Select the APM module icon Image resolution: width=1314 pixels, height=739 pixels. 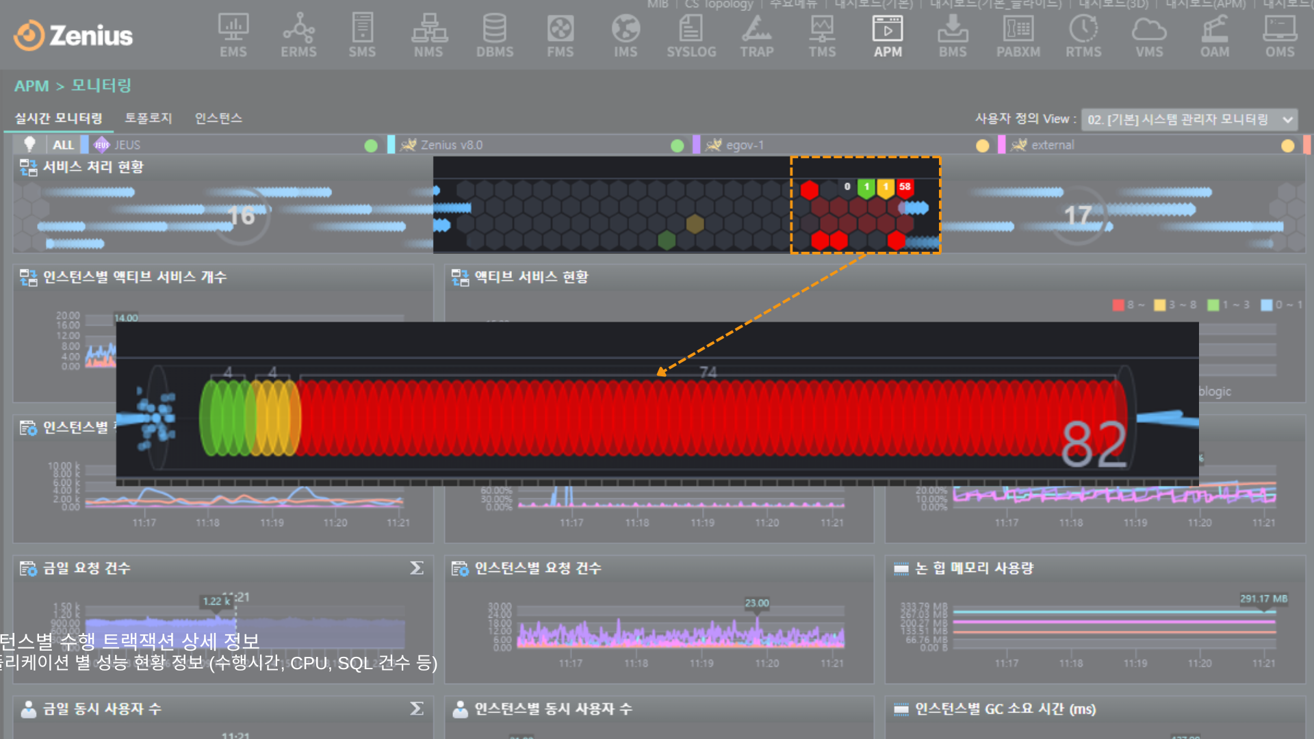coord(888,36)
